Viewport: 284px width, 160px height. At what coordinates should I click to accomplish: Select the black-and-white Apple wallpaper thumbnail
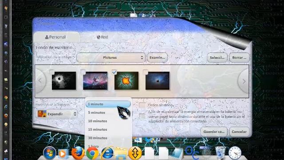64,81
